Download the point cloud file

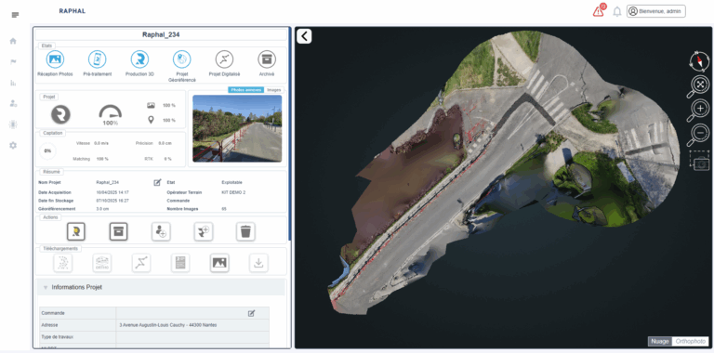click(x=63, y=263)
